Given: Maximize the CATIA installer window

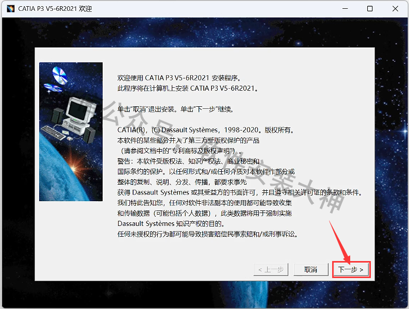Looking at the screenshot, I should point(370,9).
